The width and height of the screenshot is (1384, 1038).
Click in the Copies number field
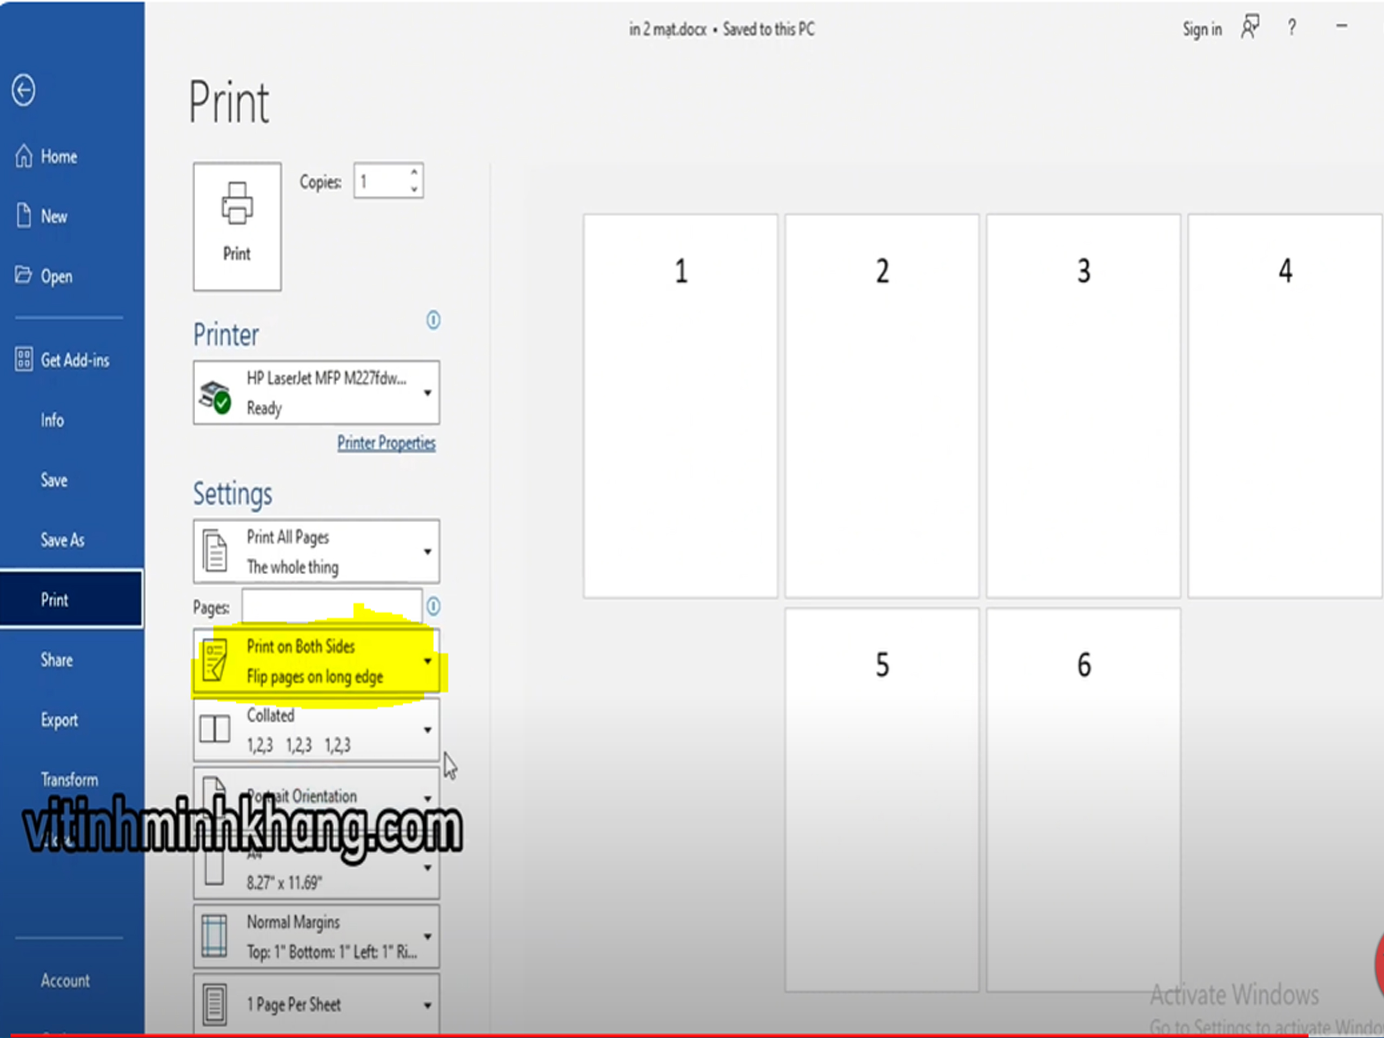pos(381,182)
